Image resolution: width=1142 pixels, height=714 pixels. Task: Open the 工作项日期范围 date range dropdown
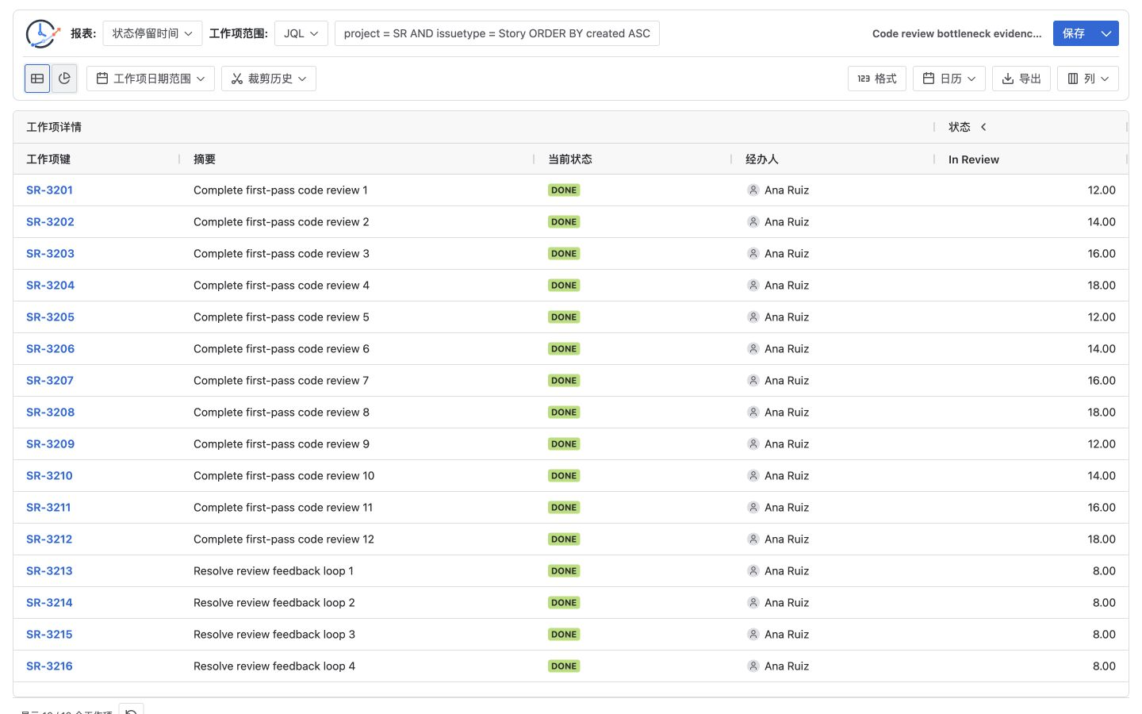click(151, 79)
